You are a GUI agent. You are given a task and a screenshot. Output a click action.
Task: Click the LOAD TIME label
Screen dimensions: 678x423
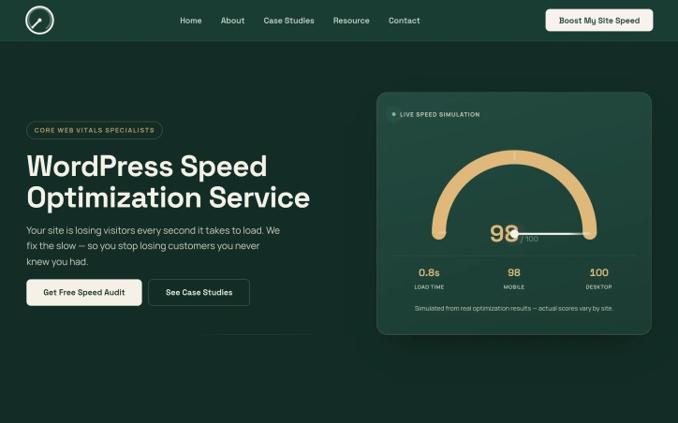[429, 287]
